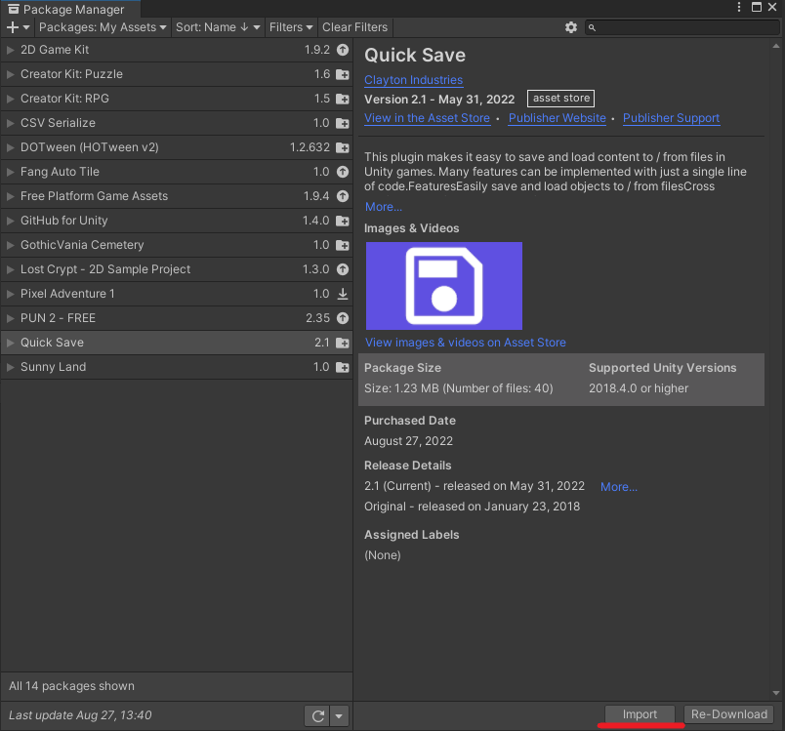Select the Free Platform Game Assets package
This screenshot has width=785, height=731.
176,196
